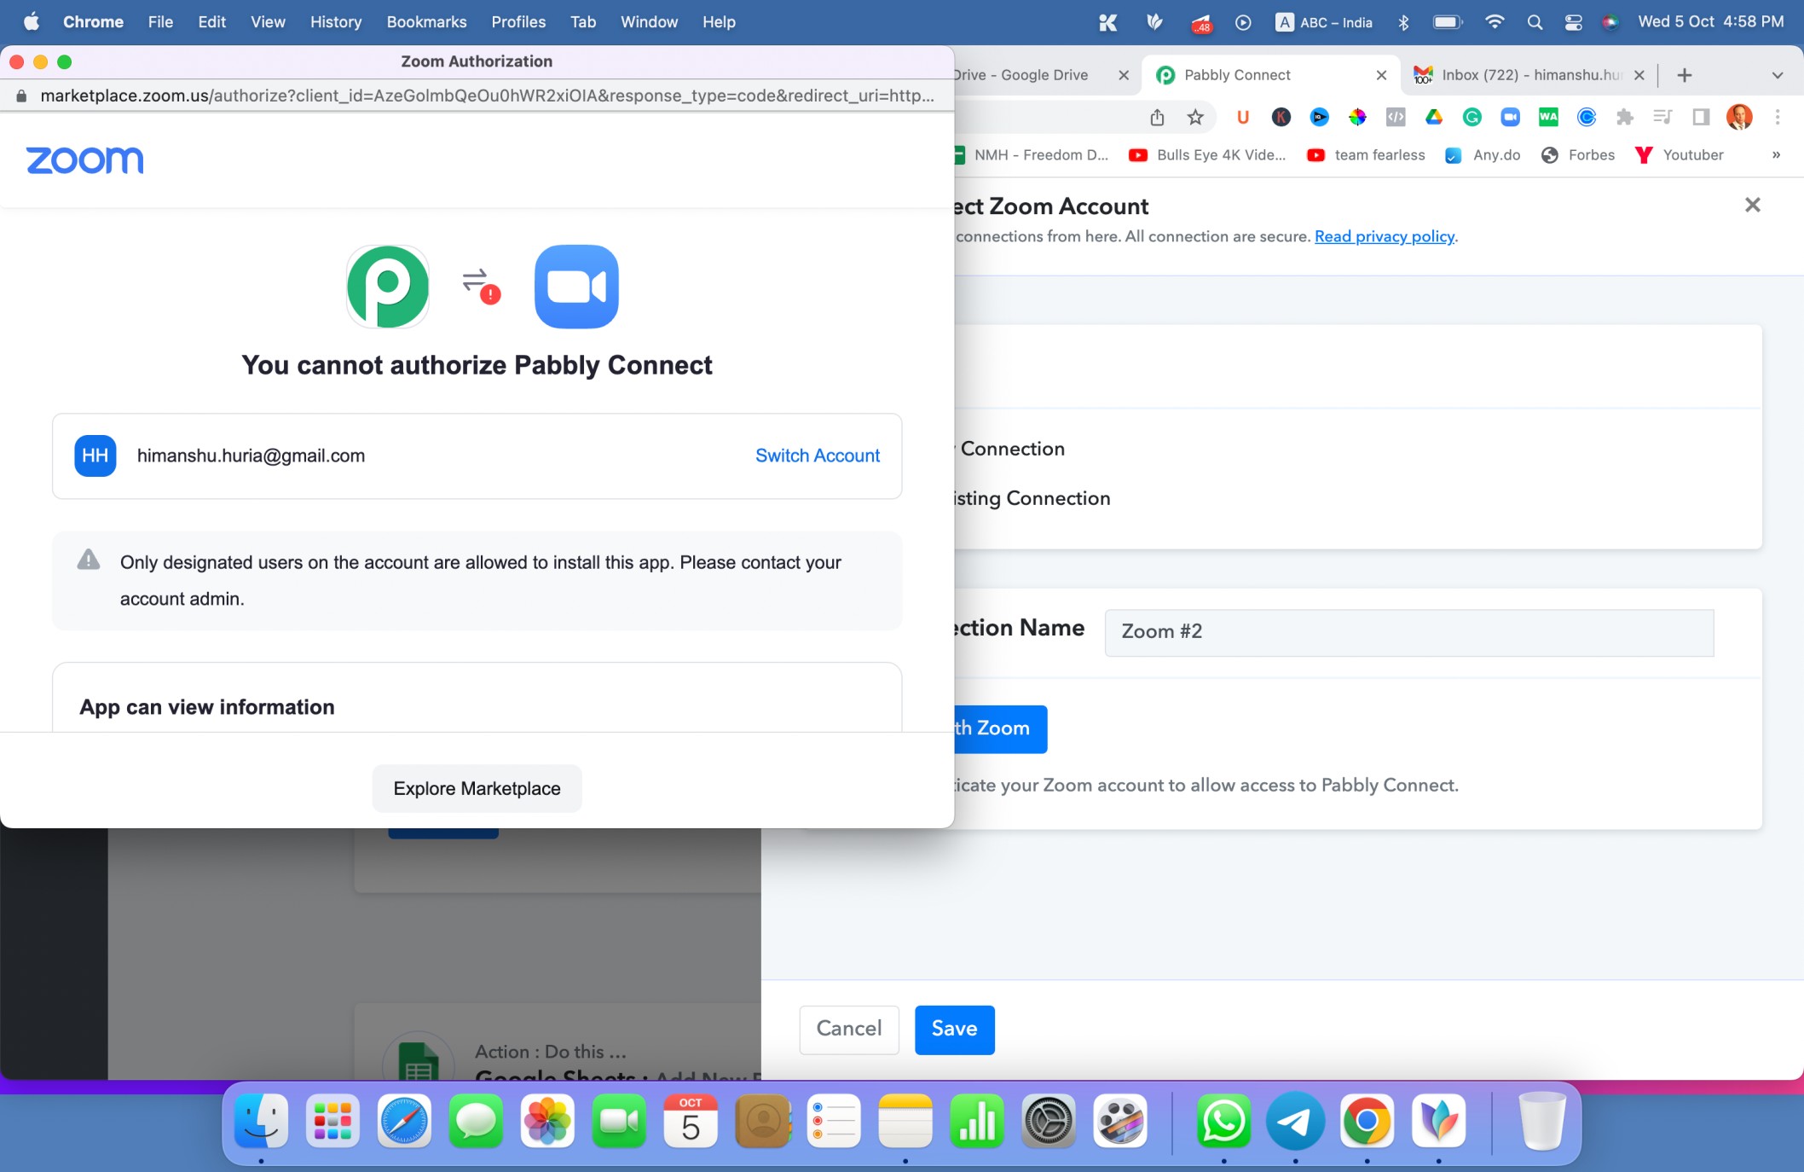Open Control Center in the menu bar
The height and width of the screenshot is (1172, 1804).
[1573, 22]
